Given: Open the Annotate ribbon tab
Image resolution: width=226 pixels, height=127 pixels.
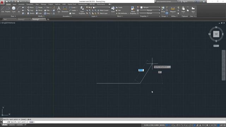Looking at the screenshot, I should [21, 4].
